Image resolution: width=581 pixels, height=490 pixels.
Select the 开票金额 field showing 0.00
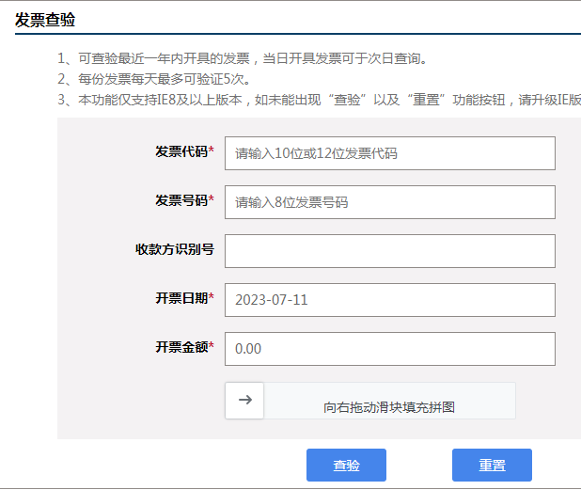(390, 349)
